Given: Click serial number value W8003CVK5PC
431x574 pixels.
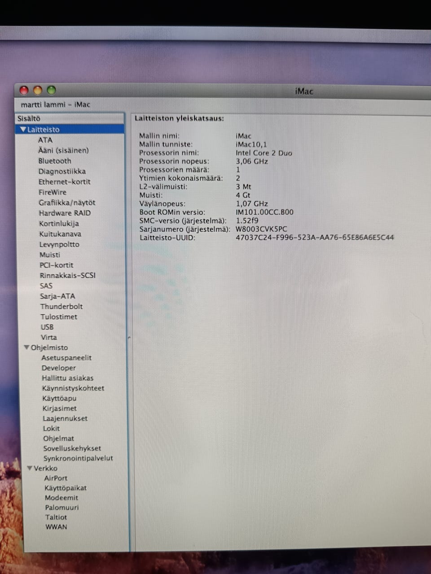Looking at the screenshot, I should (x=261, y=229).
